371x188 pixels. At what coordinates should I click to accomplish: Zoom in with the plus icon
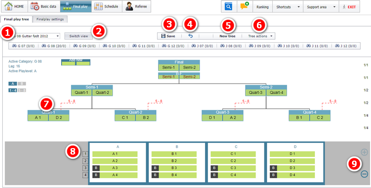[x=365, y=152]
